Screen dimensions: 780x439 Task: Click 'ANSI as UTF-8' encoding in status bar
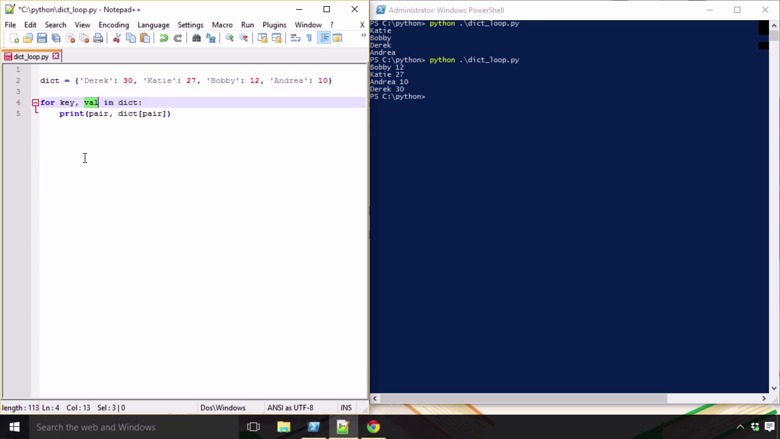(x=290, y=408)
